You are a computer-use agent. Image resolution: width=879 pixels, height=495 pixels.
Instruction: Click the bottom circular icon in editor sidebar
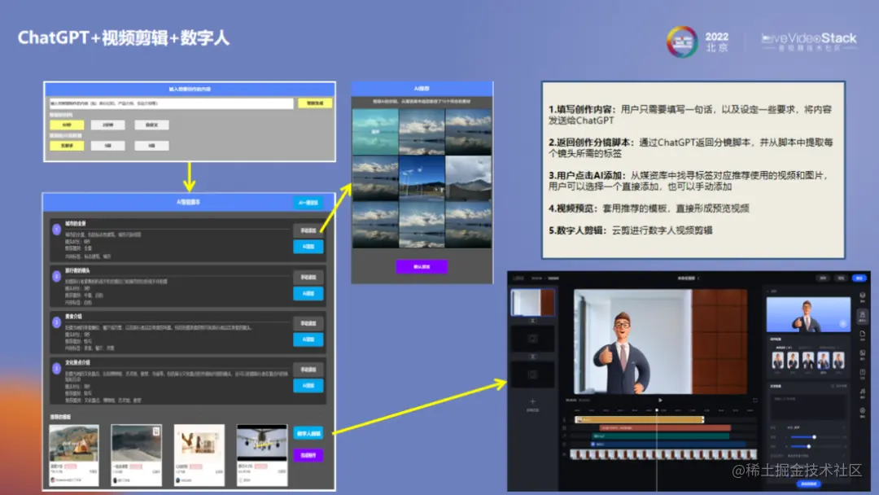pos(862,410)
